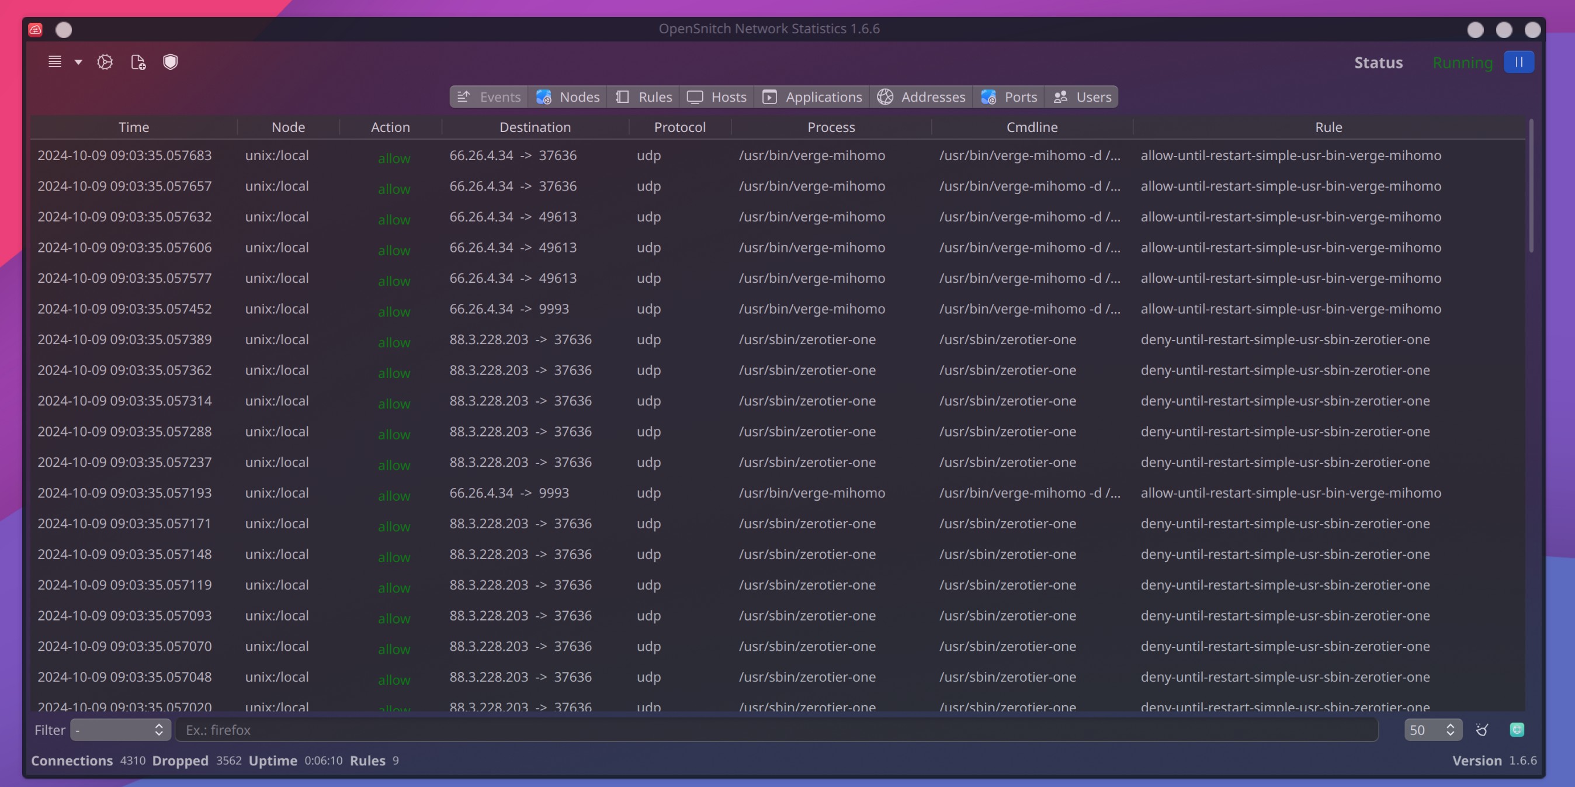The width and height of the screenshot is (1575, 787).
Task: Open the preferences gear icon
Action: (105, 62)
